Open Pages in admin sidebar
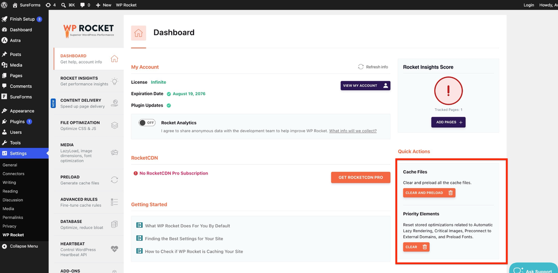Viewport: 558px width, 273px height. [x=24, y=76]
